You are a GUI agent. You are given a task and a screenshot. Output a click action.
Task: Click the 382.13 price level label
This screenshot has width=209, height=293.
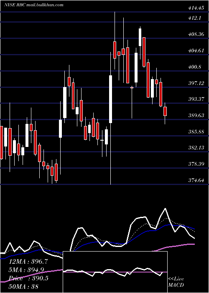click(196, 148)
